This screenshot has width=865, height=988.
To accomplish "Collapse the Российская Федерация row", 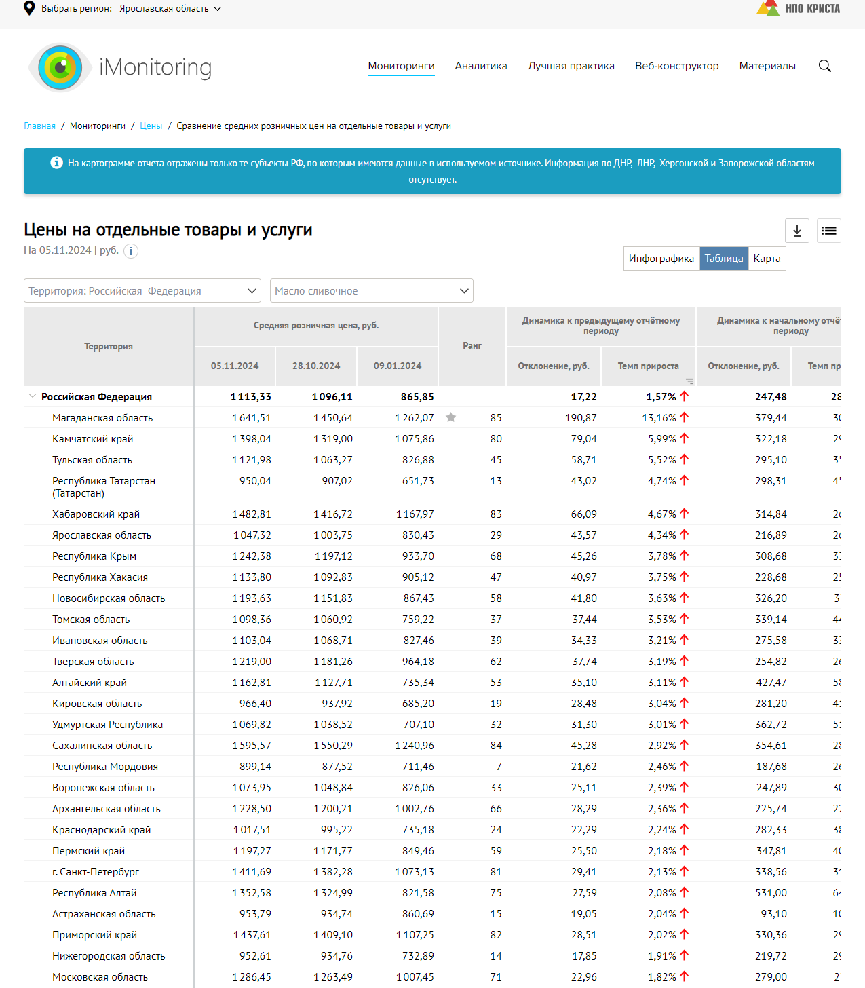I will (x=32, y=396).
